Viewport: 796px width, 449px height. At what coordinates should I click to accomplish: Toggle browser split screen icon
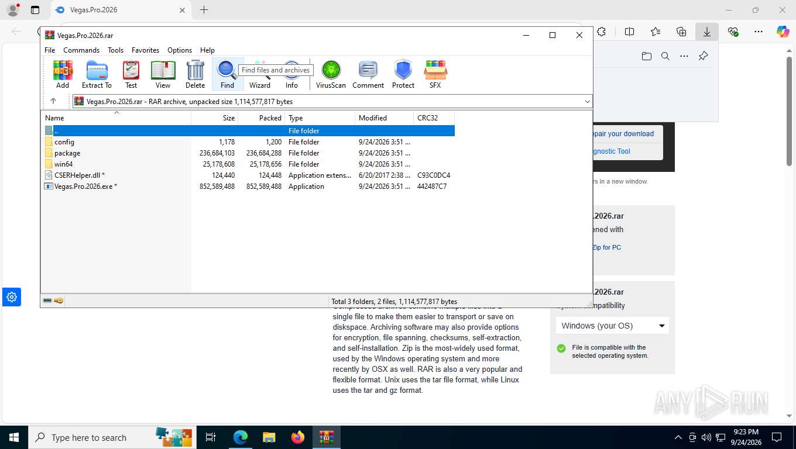click(630, 32)
